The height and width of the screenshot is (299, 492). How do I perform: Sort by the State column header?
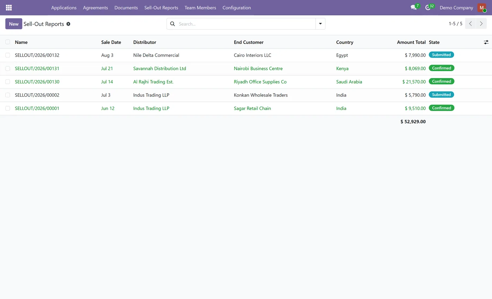click(x=434, y=42)
